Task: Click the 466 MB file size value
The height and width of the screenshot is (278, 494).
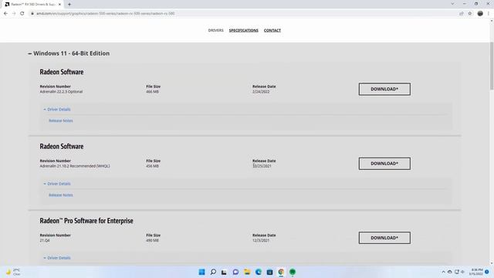Action: tap(153, 92)
